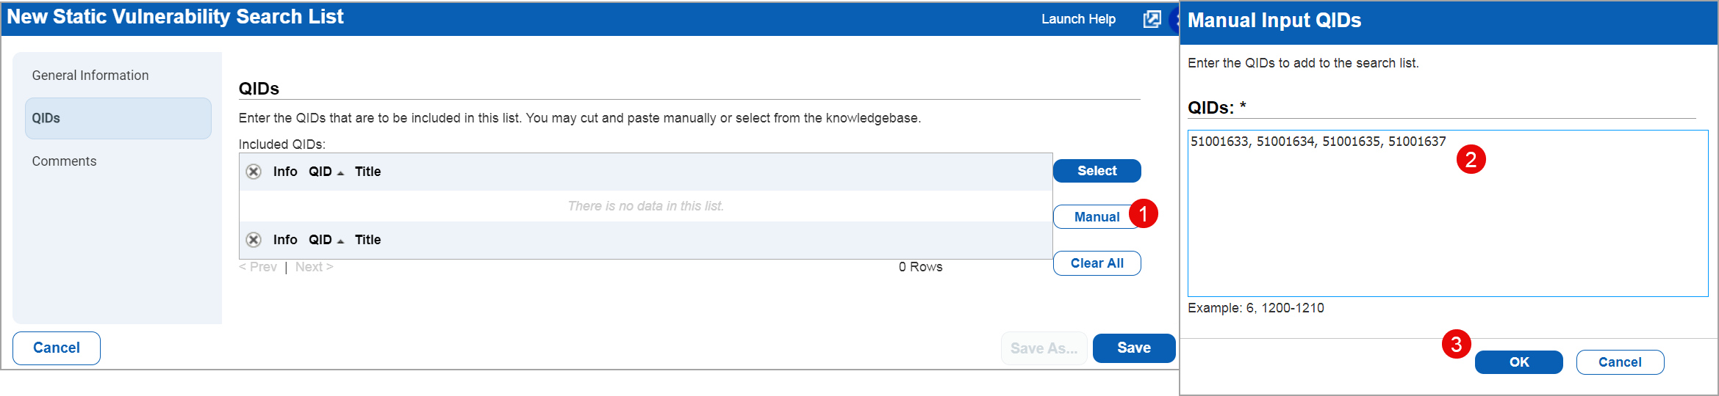Open Launch Help link
Screen dimensions: 1719x396
click(1078, 19)
